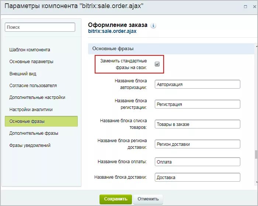
Task: Click the Авторизация text field
Action: [x=198, y=84]
